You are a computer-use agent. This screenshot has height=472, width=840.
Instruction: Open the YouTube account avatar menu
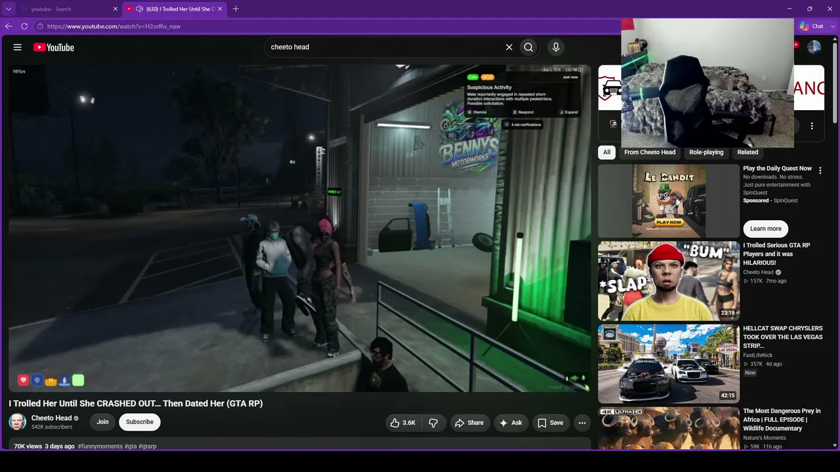click(x=814, y=47)
